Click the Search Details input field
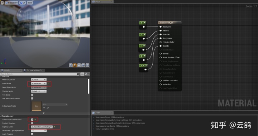Screen dimensions: 258x136 (x=40, y=74)
